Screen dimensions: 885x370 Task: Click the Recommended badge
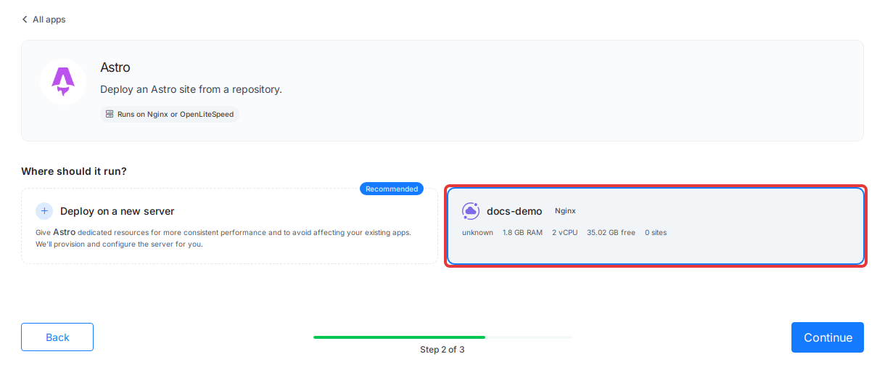[x=392, y=189]
